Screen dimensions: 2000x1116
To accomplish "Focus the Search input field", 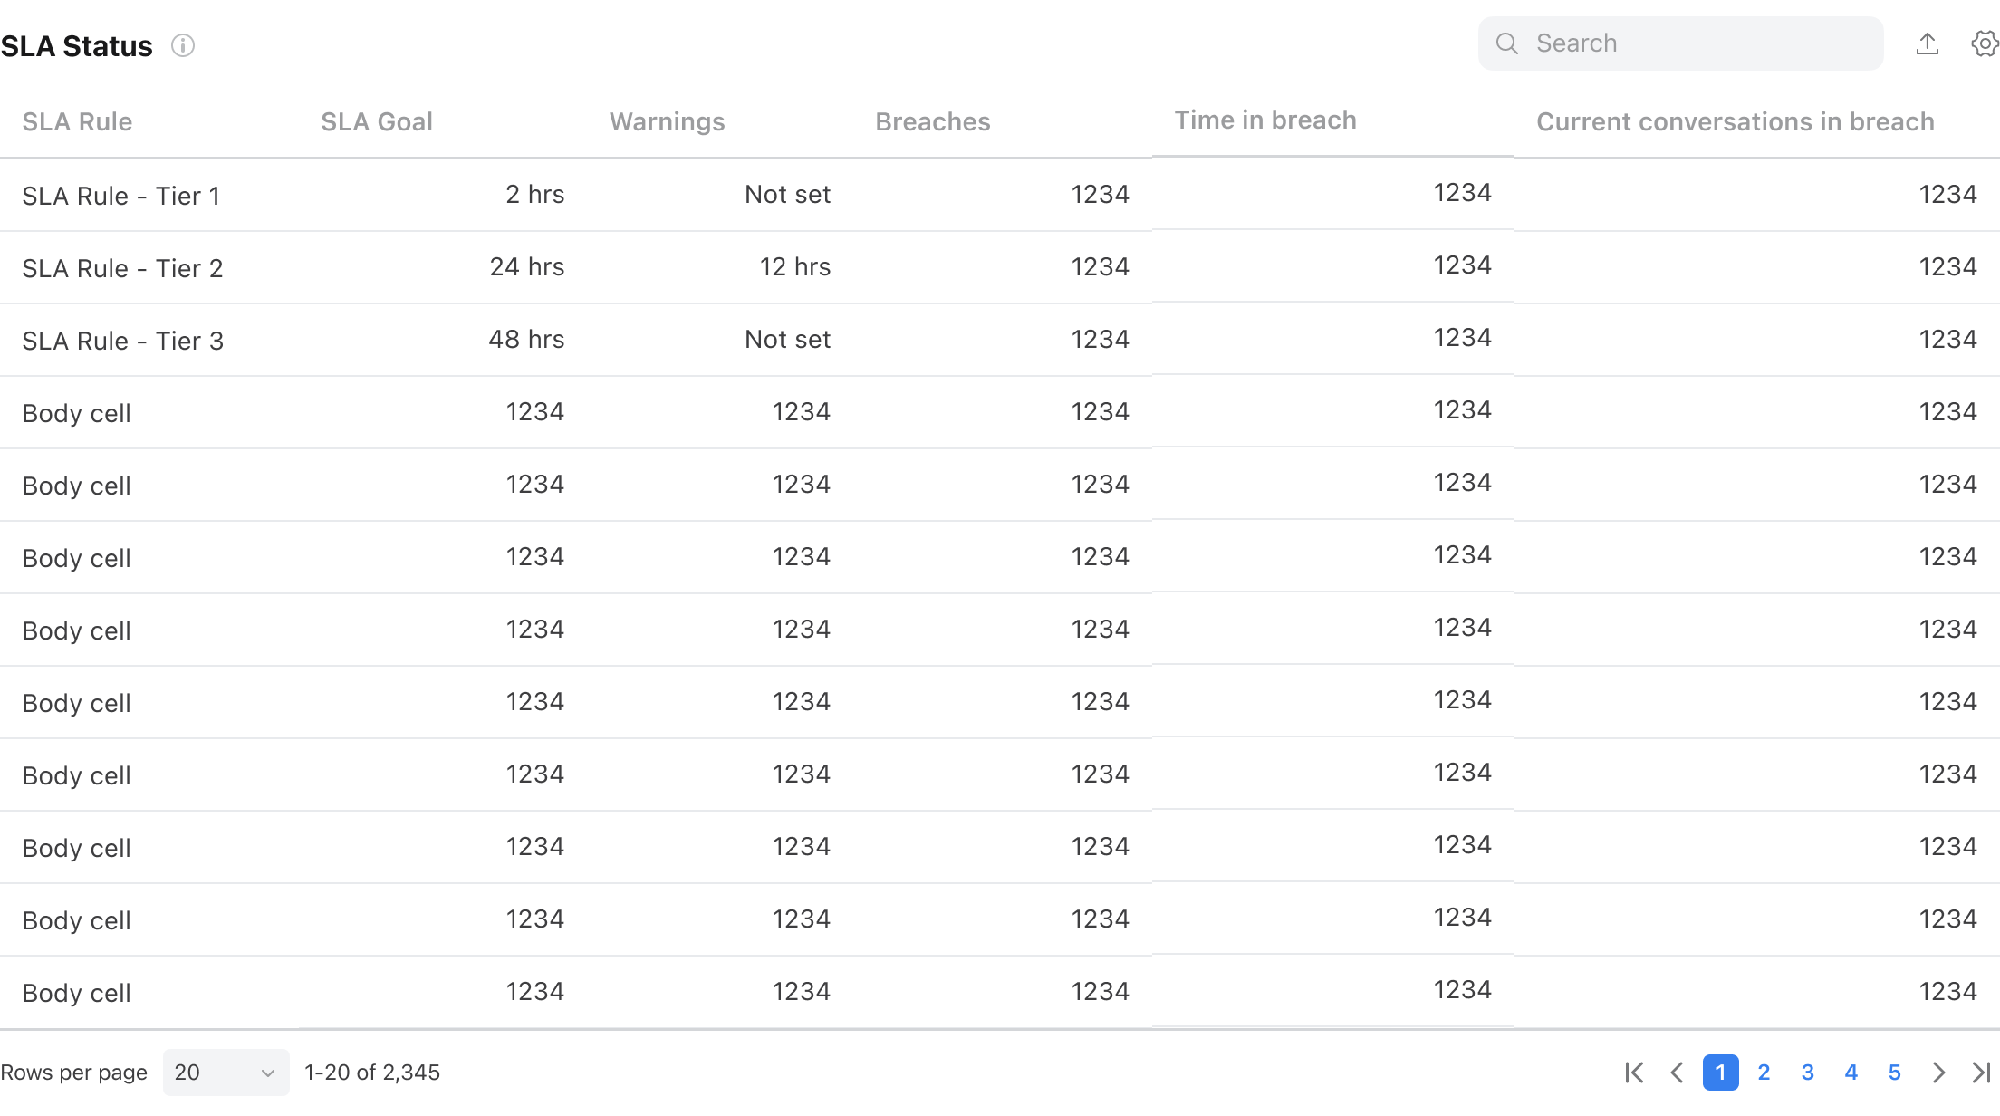I will tap(1681, 43).
